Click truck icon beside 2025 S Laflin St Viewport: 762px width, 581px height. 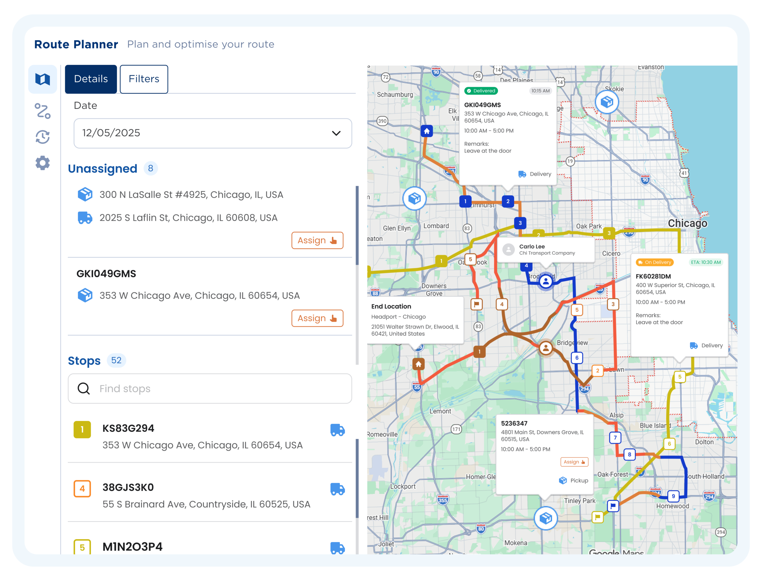point(85,218)
